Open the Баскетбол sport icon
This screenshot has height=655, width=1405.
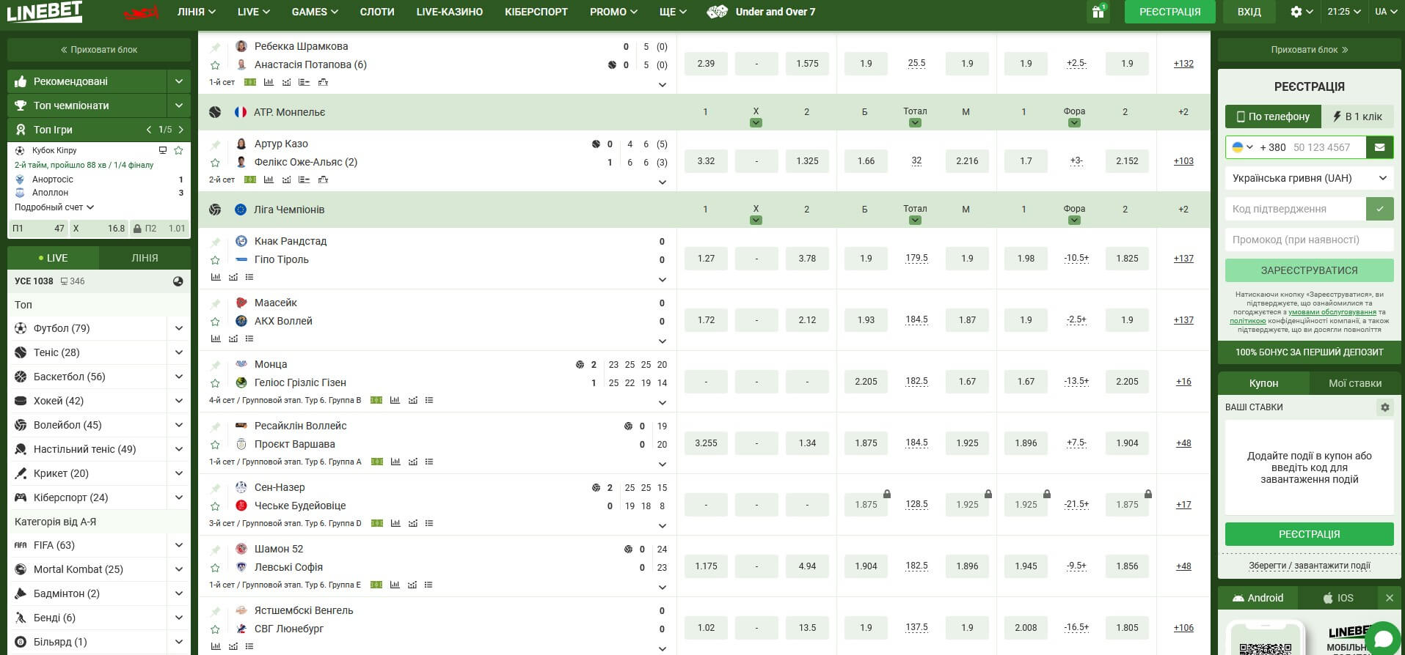point(21,377)
